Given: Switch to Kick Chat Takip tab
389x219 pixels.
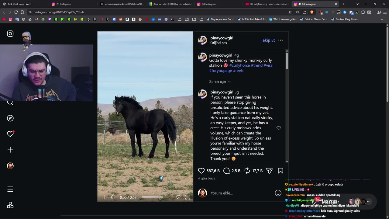Looking at the screenshot, I should click(24, 4).
